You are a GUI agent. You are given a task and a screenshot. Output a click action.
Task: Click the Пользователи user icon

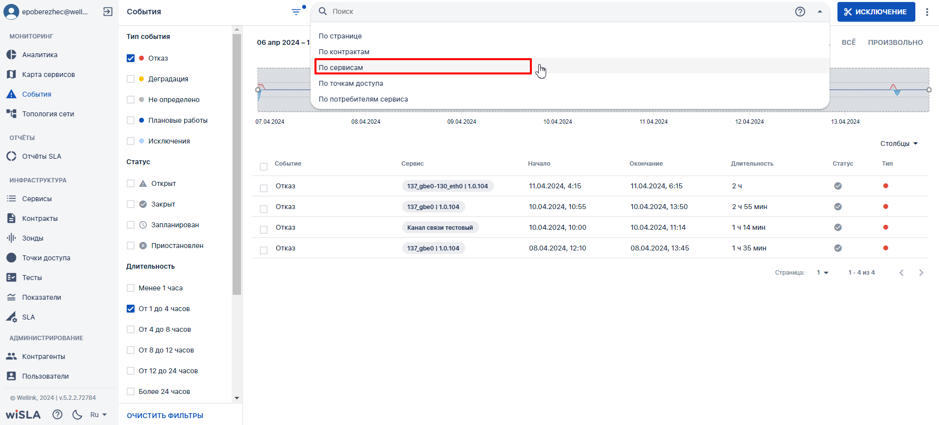coord(11,376)
